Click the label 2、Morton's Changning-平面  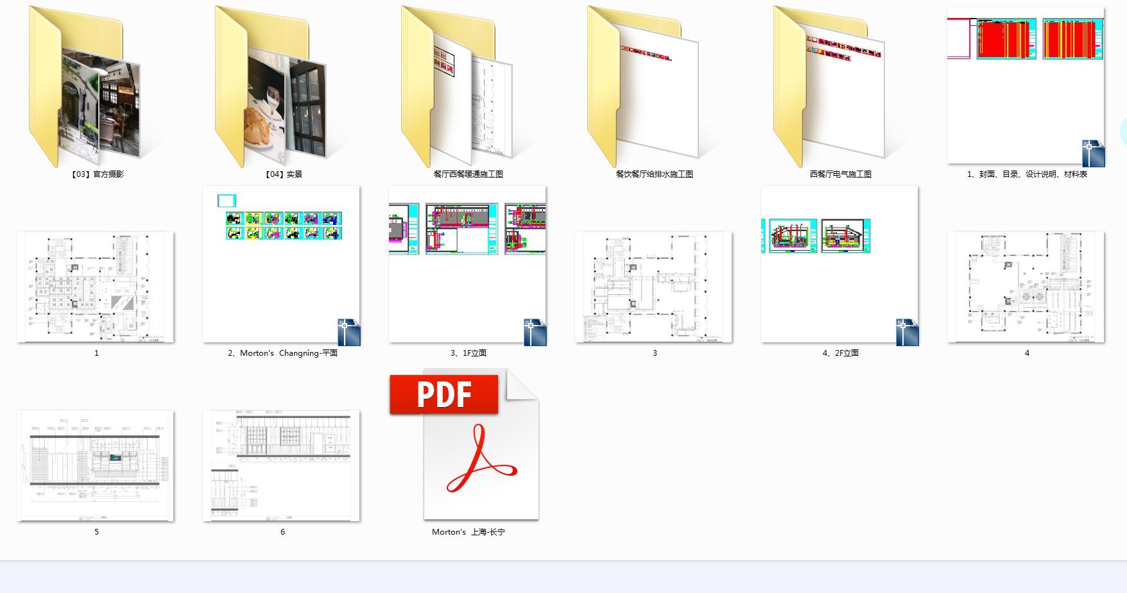click(282, 353)
